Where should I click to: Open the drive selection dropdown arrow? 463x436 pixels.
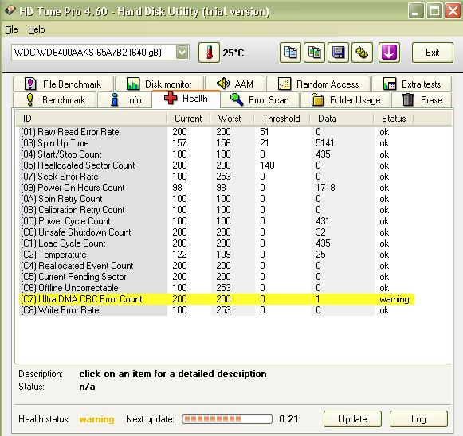(182, 53)
